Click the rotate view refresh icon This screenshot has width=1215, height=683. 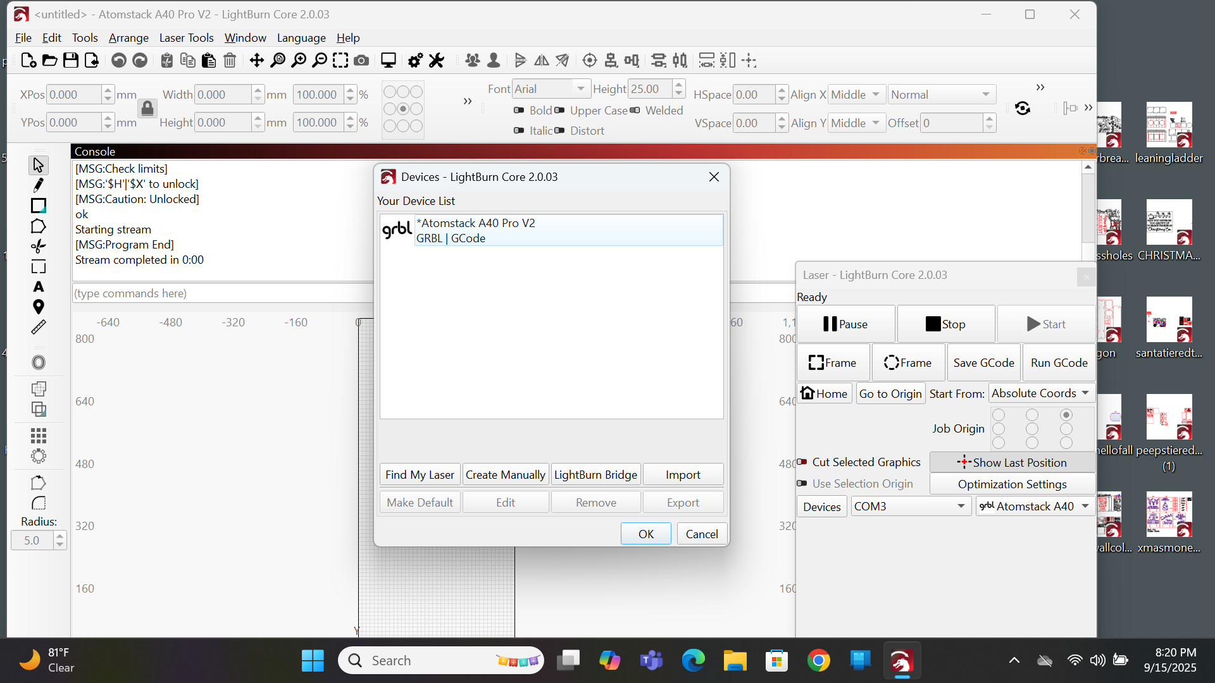pyautogui.click(x=1023, y=108)
